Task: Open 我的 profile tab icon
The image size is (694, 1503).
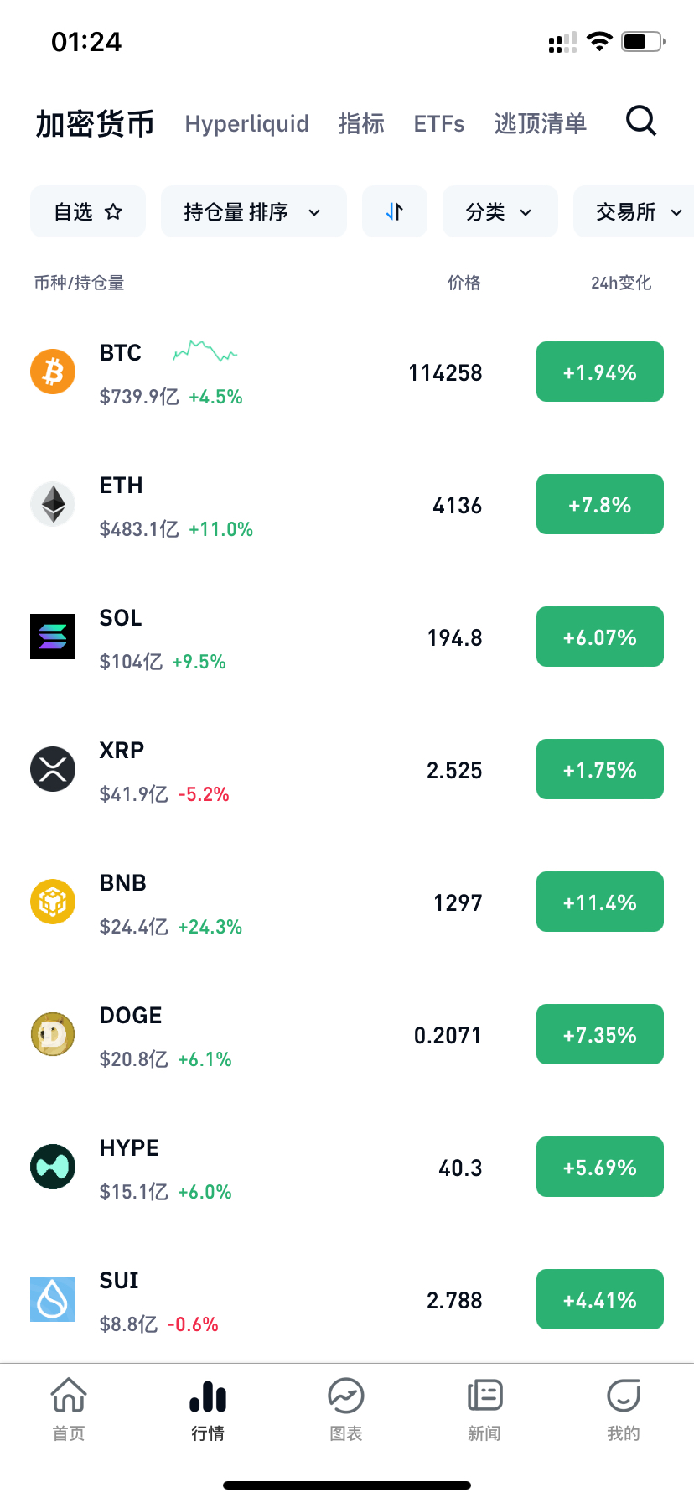Action: 623,1396
